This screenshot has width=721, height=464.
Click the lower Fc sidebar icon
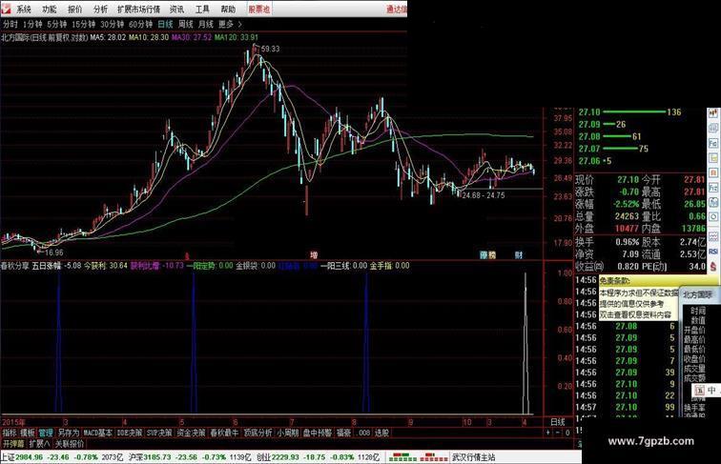coord(713,188)
